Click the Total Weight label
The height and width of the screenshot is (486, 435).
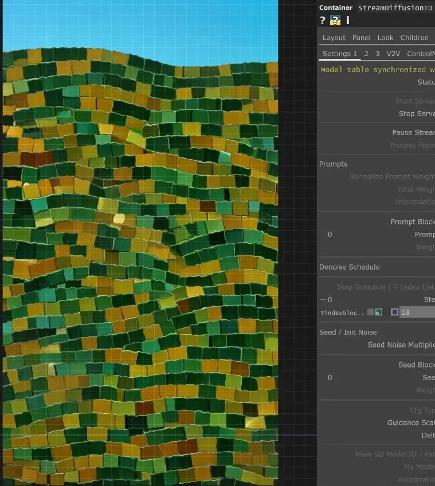pyautogui.click(x=416, y=189)
